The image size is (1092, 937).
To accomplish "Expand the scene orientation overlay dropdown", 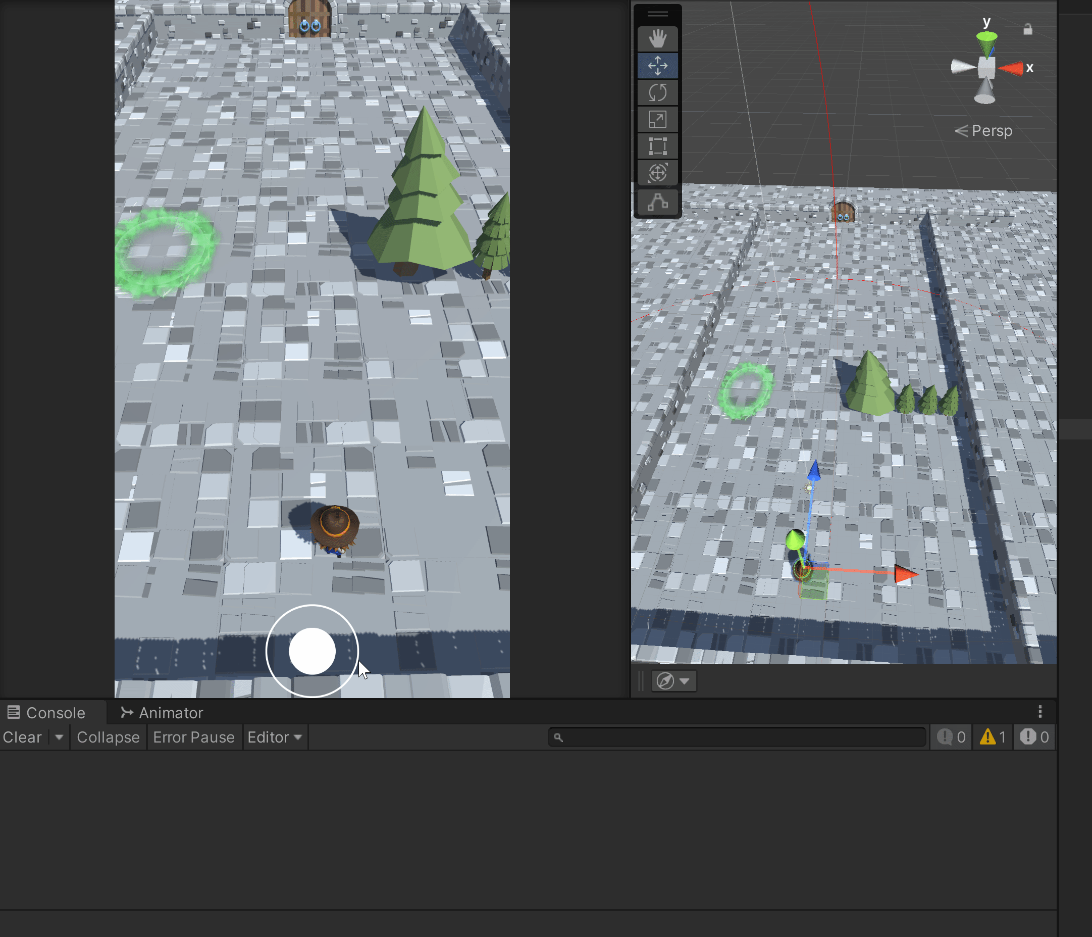I will 684,681.
